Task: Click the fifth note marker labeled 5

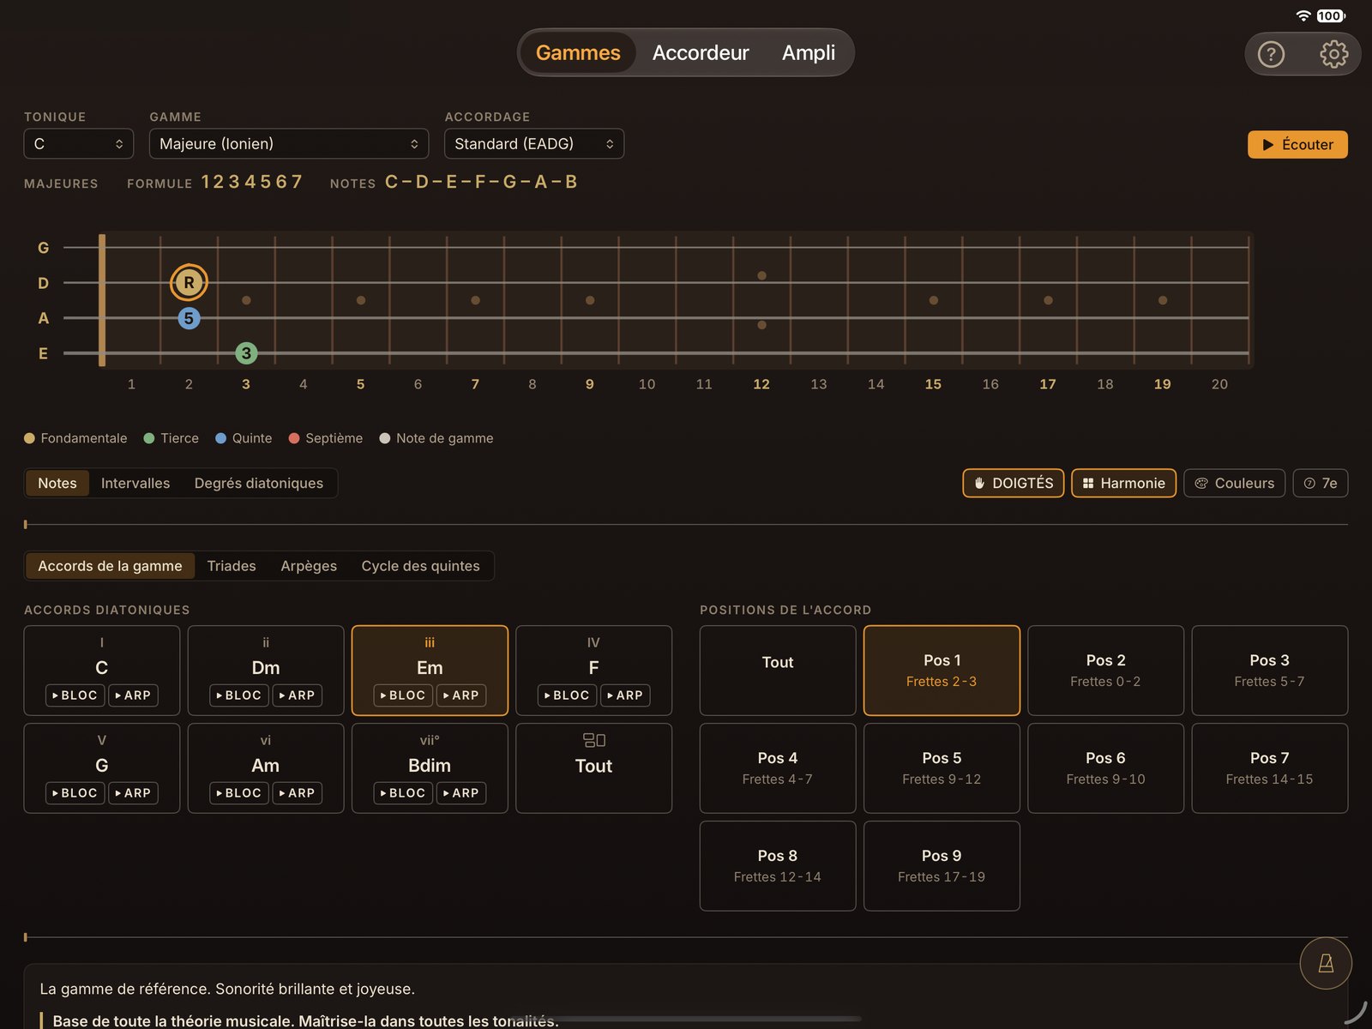Action: (x=189, y=318)
